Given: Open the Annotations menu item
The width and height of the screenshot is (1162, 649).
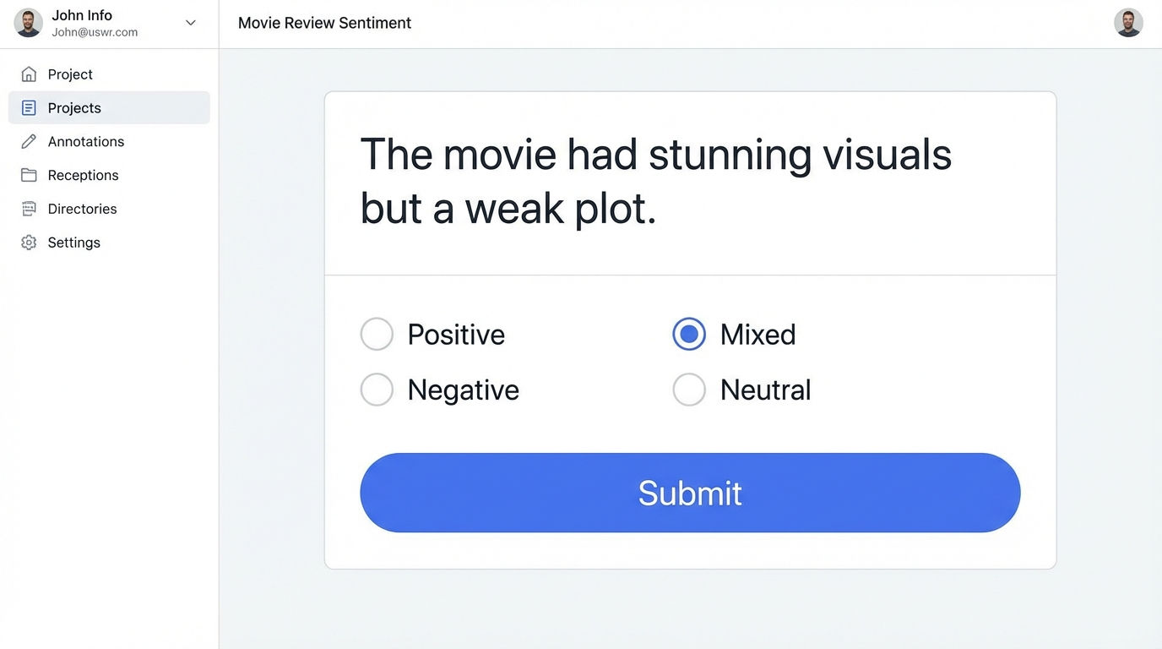Looking at the screenshot, I should (x=86, y=142).
